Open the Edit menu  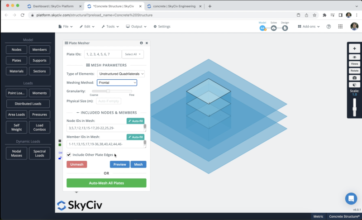pyautogui.click(x=87, y=27)
